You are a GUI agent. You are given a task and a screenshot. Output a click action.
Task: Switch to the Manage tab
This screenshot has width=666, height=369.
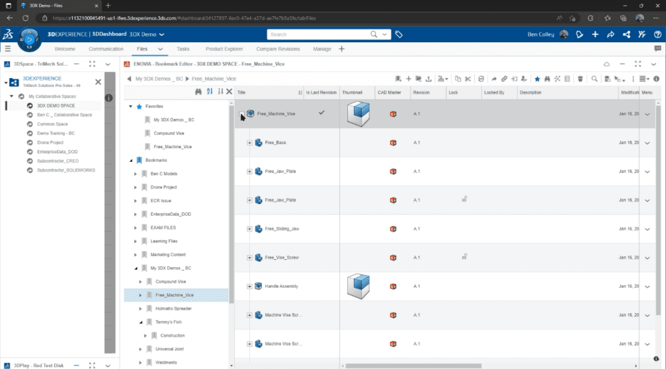pyautogui.click(x=322, y=49)
